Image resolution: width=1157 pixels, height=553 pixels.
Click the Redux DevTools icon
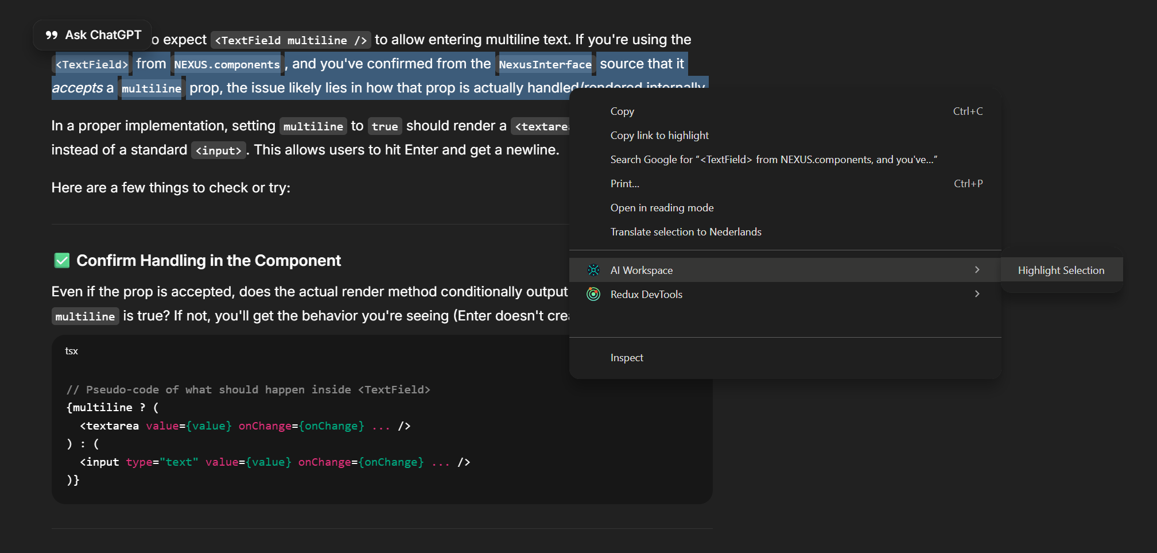593,294
